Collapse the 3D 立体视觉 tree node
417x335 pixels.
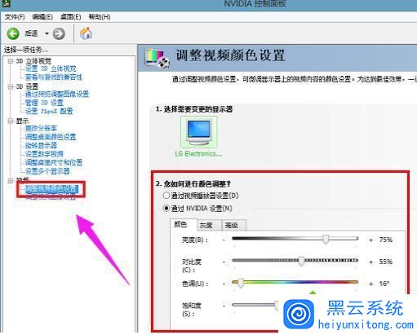tap(11, 61)
